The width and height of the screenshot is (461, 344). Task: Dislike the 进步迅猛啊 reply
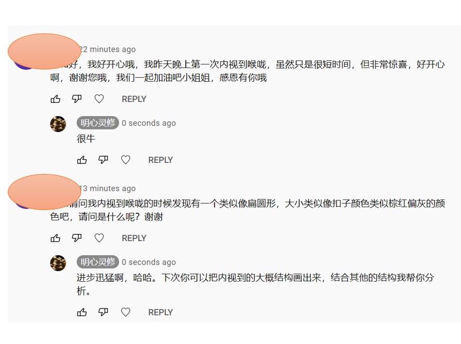(103, 312)
